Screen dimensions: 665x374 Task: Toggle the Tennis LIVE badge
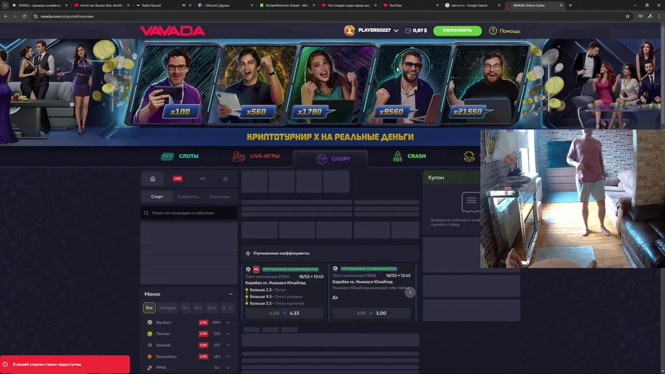click(x=203, y=334)
